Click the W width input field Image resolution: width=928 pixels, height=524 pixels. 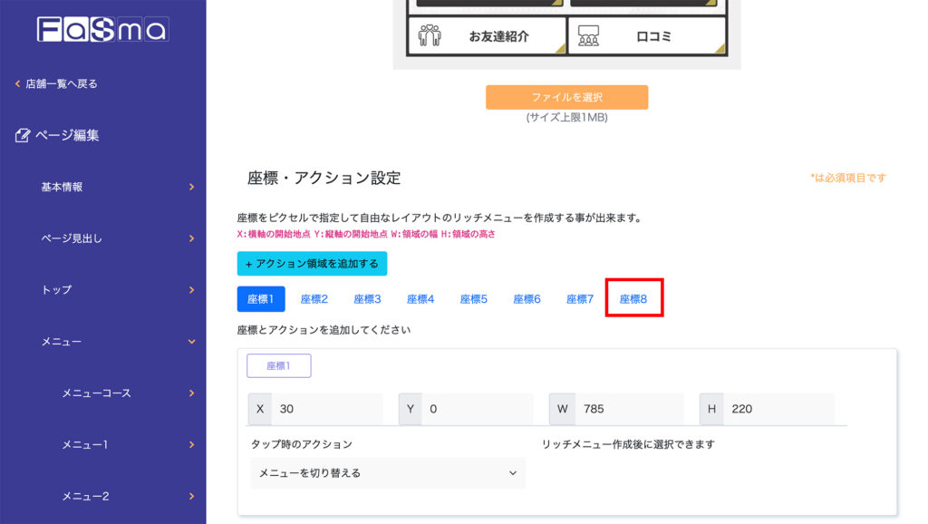pyautogui.click(x=629, y=409)
